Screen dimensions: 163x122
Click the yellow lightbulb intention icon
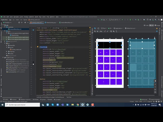[x=38, y=47]
